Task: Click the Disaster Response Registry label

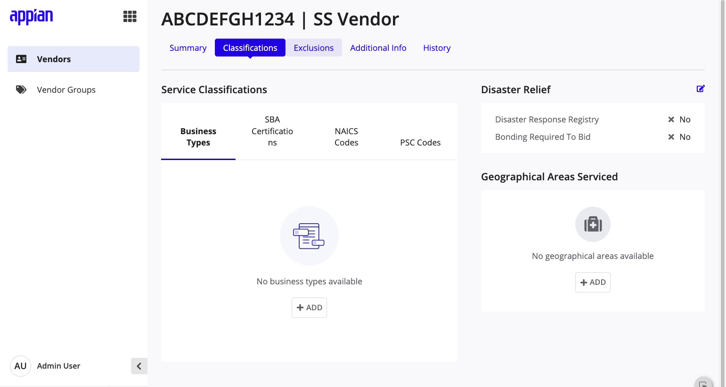Action: point(547,120)
